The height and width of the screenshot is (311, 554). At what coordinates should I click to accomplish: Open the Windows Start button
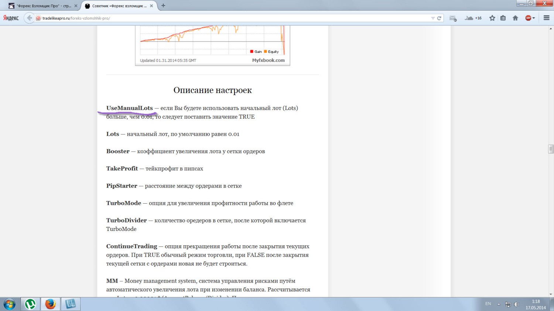(x=9, y=304)
